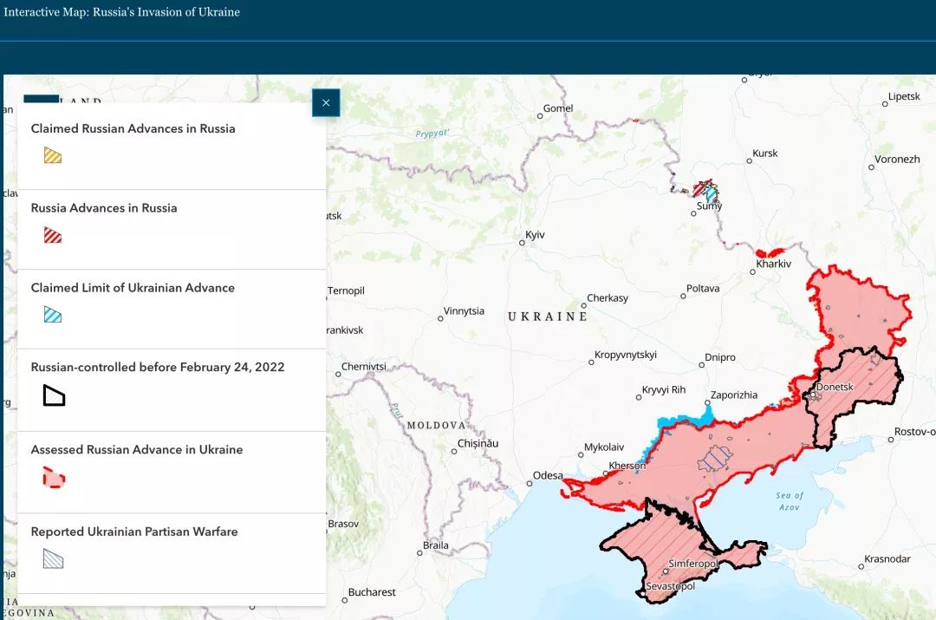Screen dimensions: 936x620
Task: Click the Kharkiv city label on map
Action: [x=774, y=264]
